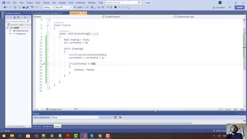
Task: Click the Output panel horizontal scrollbar
Action: [x=113, y=123]
